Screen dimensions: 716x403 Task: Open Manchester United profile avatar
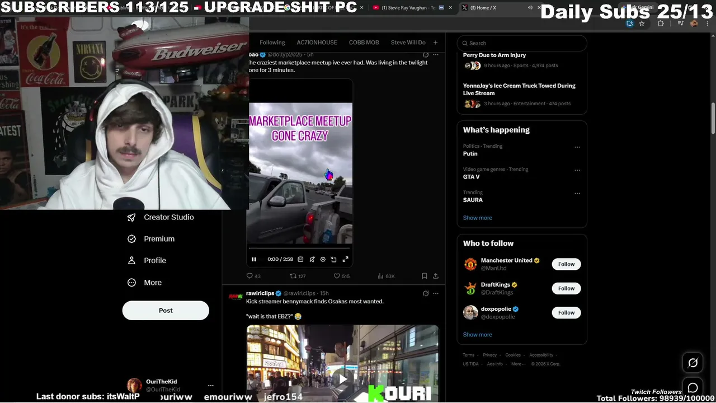pos(470,264)
